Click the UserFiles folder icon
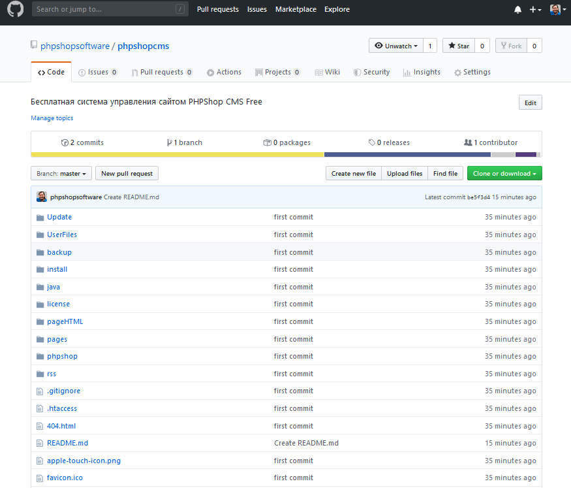Viewport: 571px width, 488px height. coord(40,235)
